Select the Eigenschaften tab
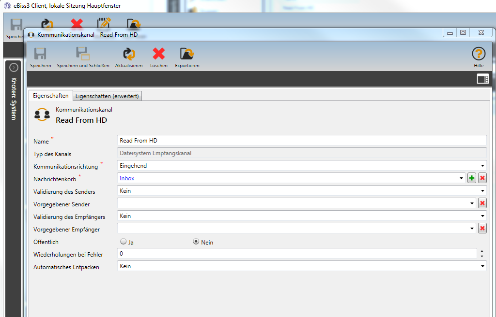Screen dimensions: 496x317 pyautogui.click(x=51, y=96)
